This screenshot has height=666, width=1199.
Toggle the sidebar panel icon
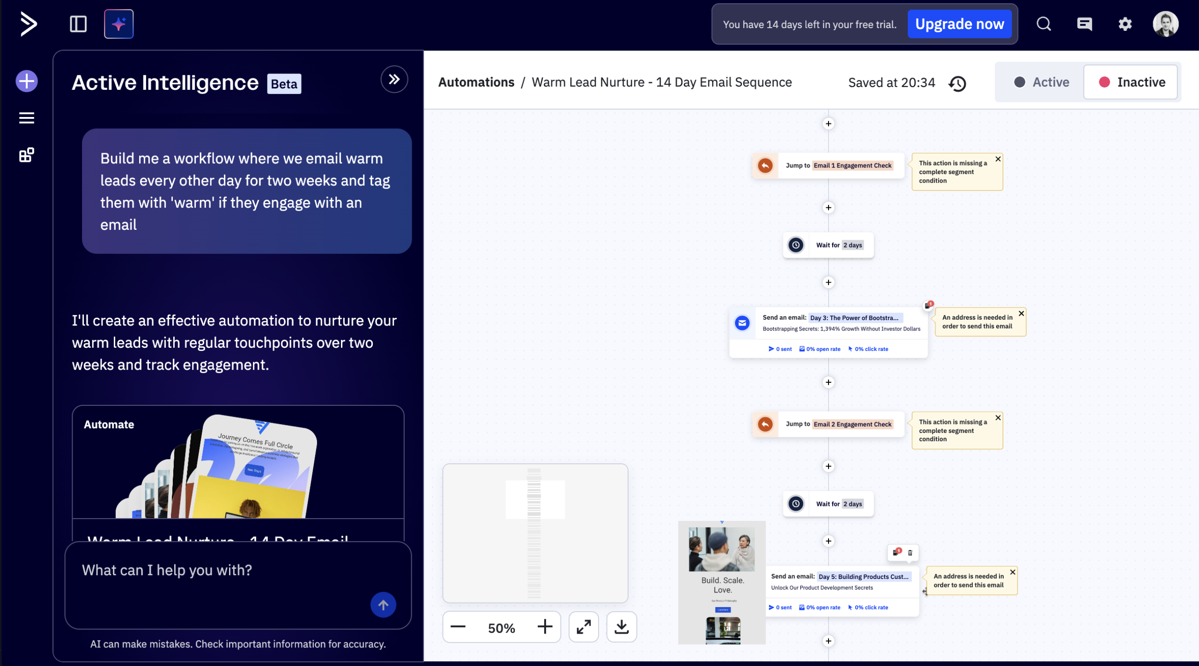(x=78, y=24)
